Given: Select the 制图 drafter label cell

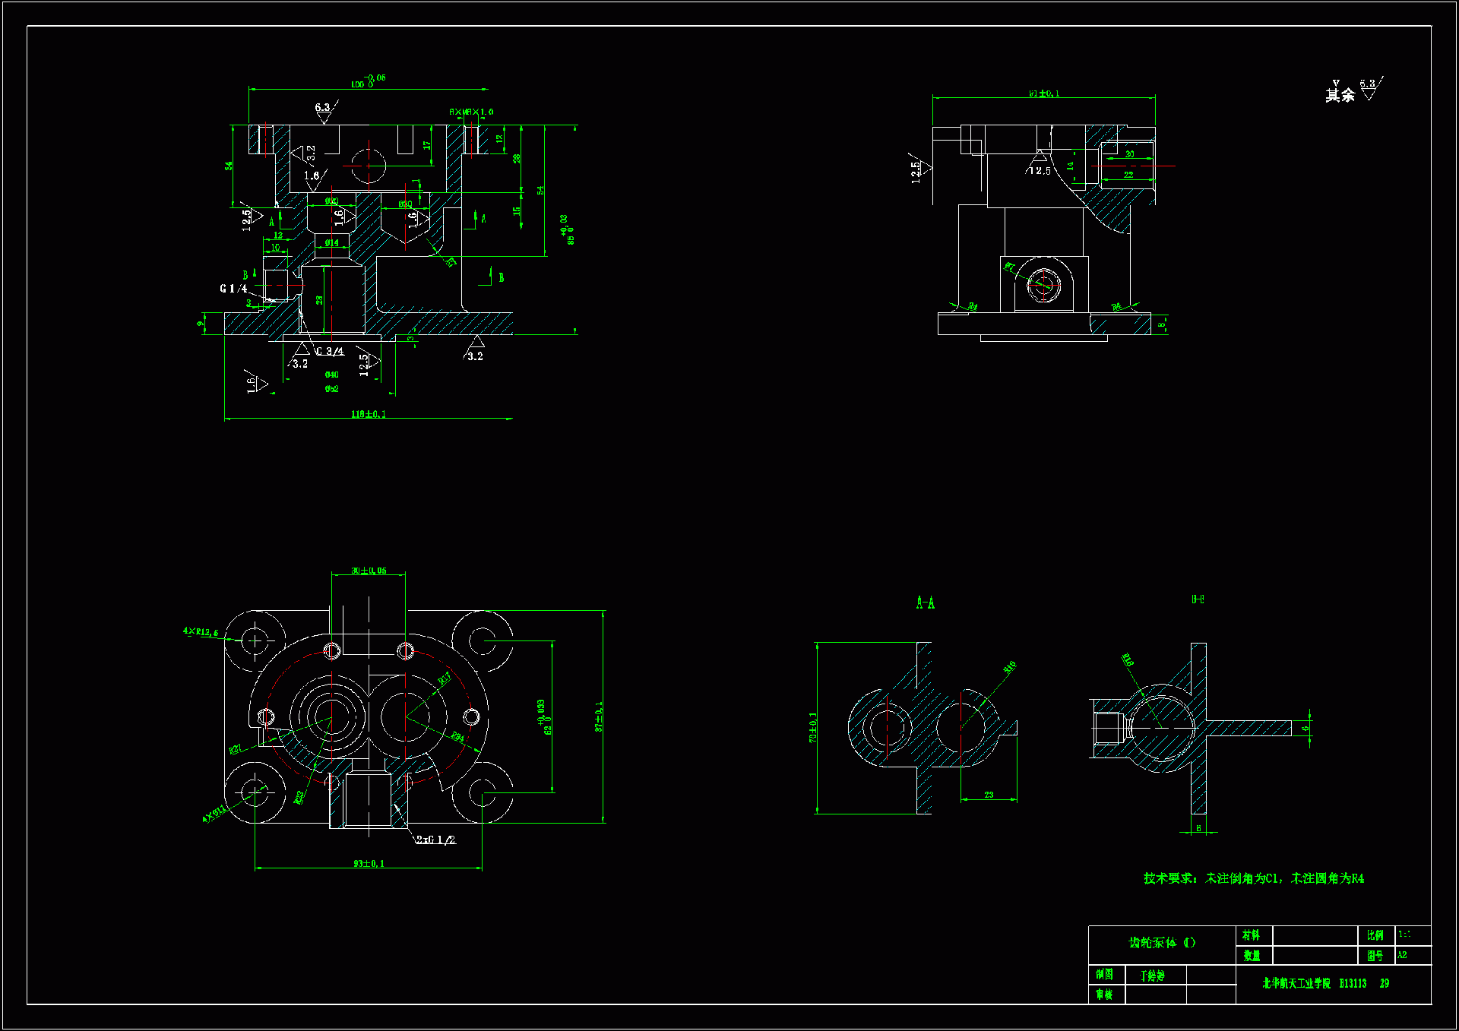Looking at the screenshot, I should pos(1104,974).
